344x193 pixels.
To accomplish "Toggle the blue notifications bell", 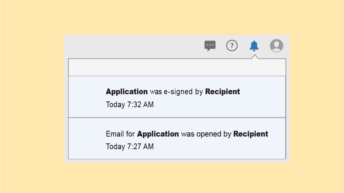I will pos(254,46).
